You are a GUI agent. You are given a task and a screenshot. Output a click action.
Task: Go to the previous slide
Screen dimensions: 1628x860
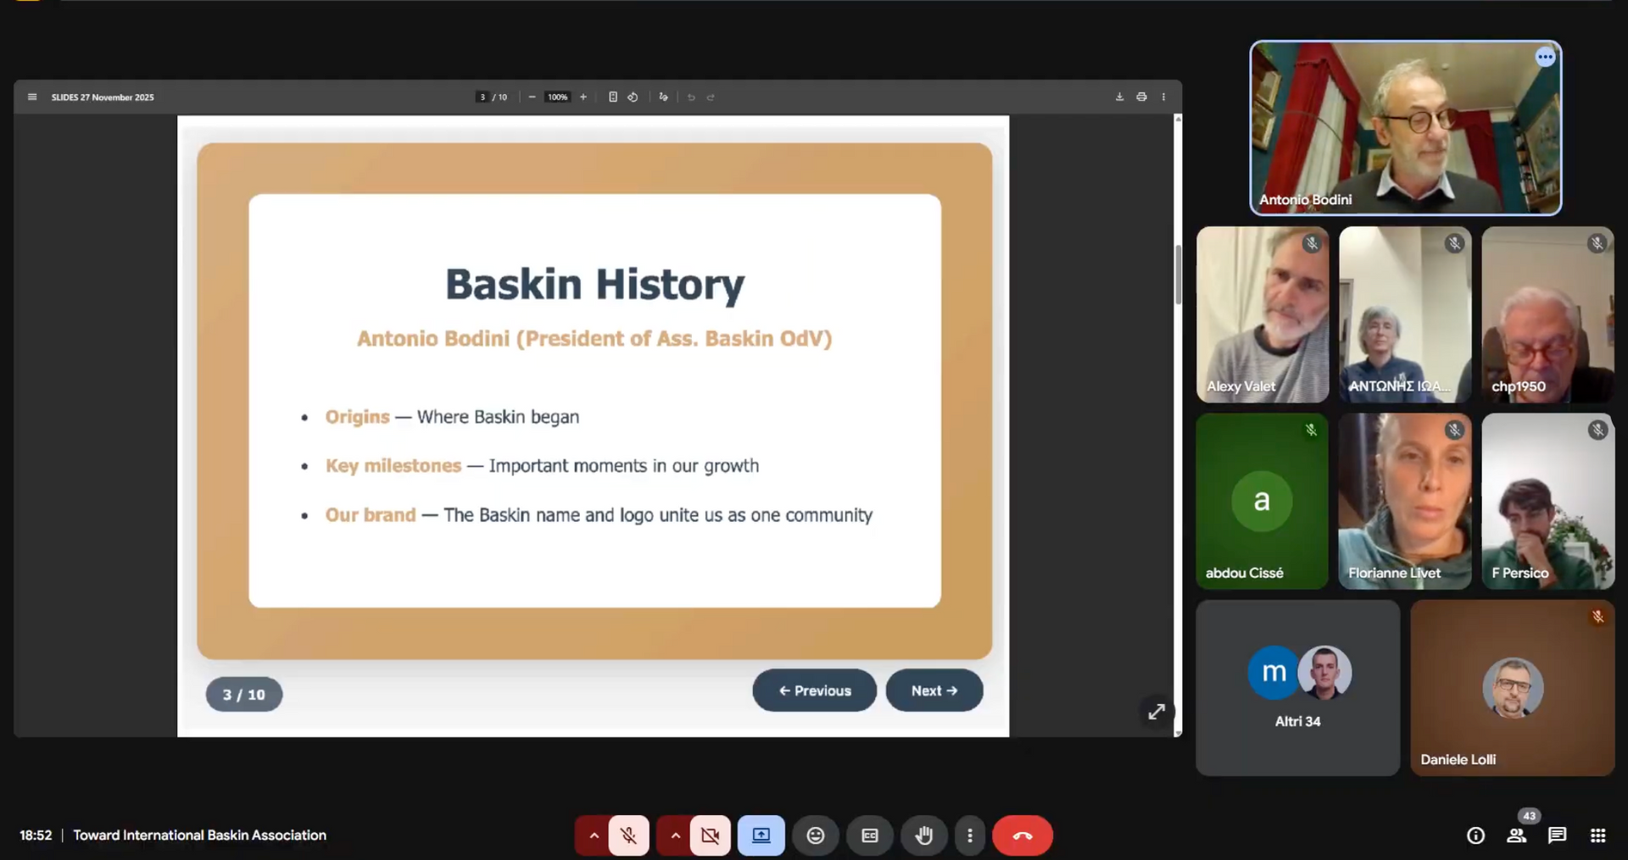click(x=815, y=691)
